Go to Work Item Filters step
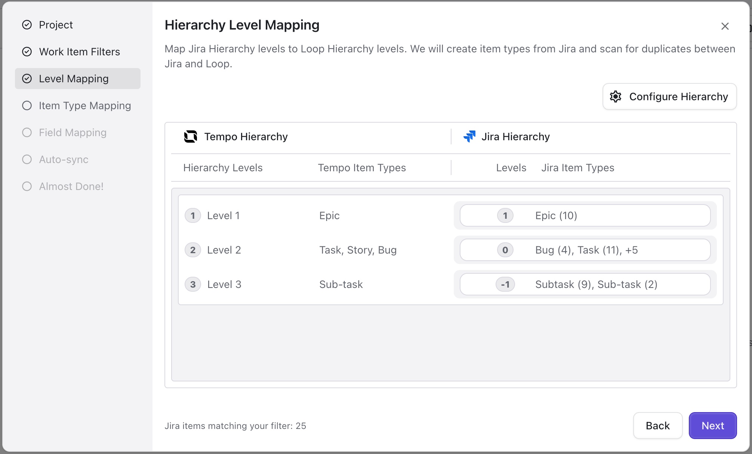The width and height of the screenshot is (752, 454). pos(78,52)
